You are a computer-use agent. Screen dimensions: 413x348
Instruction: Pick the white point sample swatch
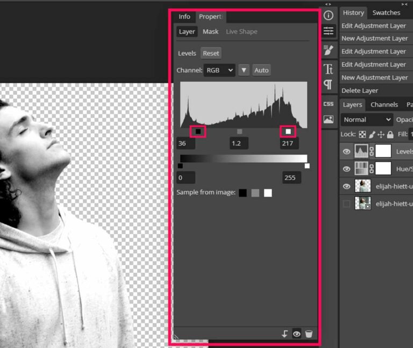coord(268,193)
